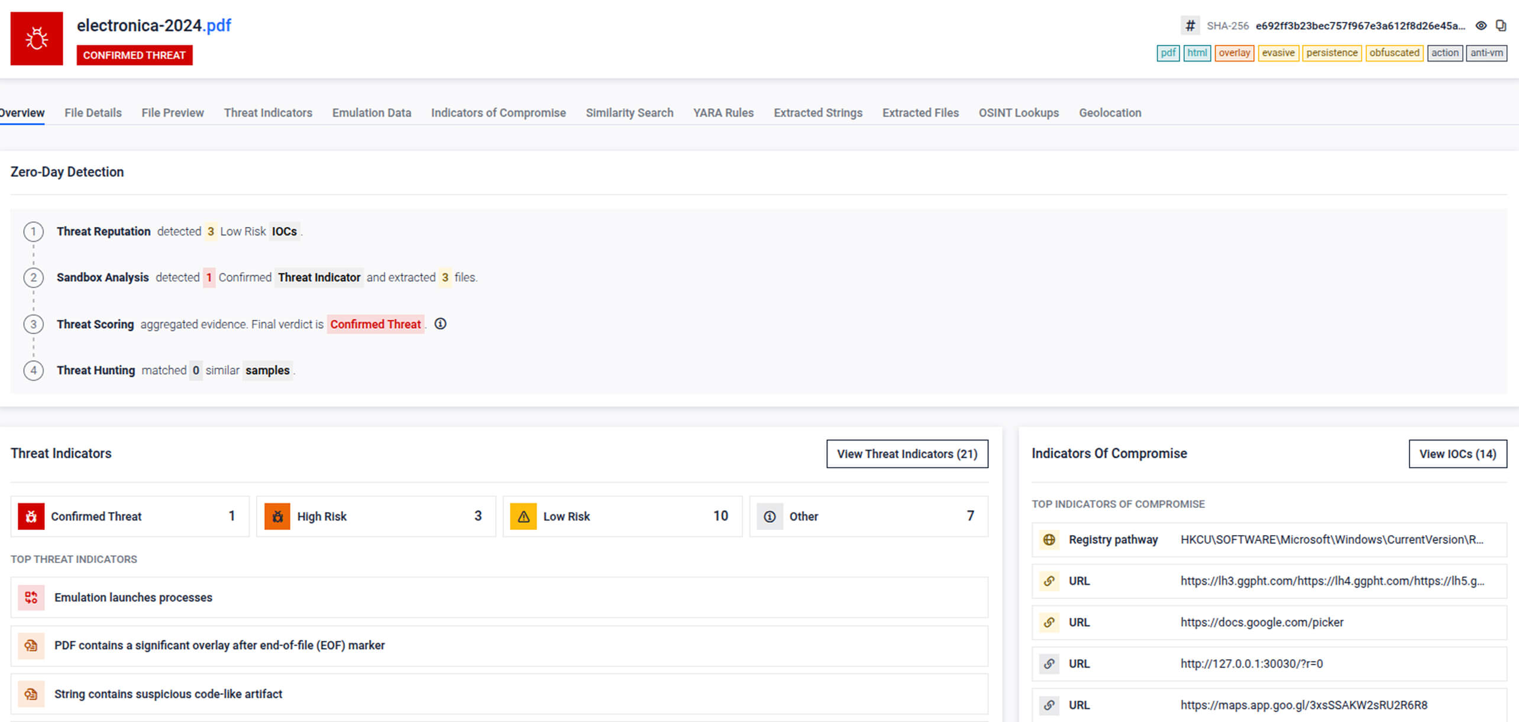Click the Registry pathway globe icon
Viewport: 1519px width, 722px height.
tap(1049, 539)
